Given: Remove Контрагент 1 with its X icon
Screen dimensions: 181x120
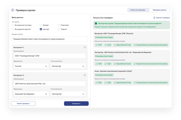Looking at the screenshot, I should 85,47.
